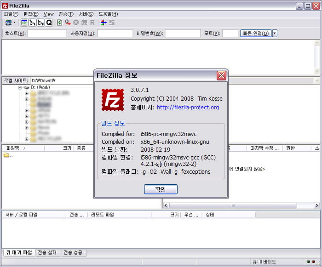Toggle the local directory tree view
The height and width of the screenshot is (267, 322).
(32, 23)
